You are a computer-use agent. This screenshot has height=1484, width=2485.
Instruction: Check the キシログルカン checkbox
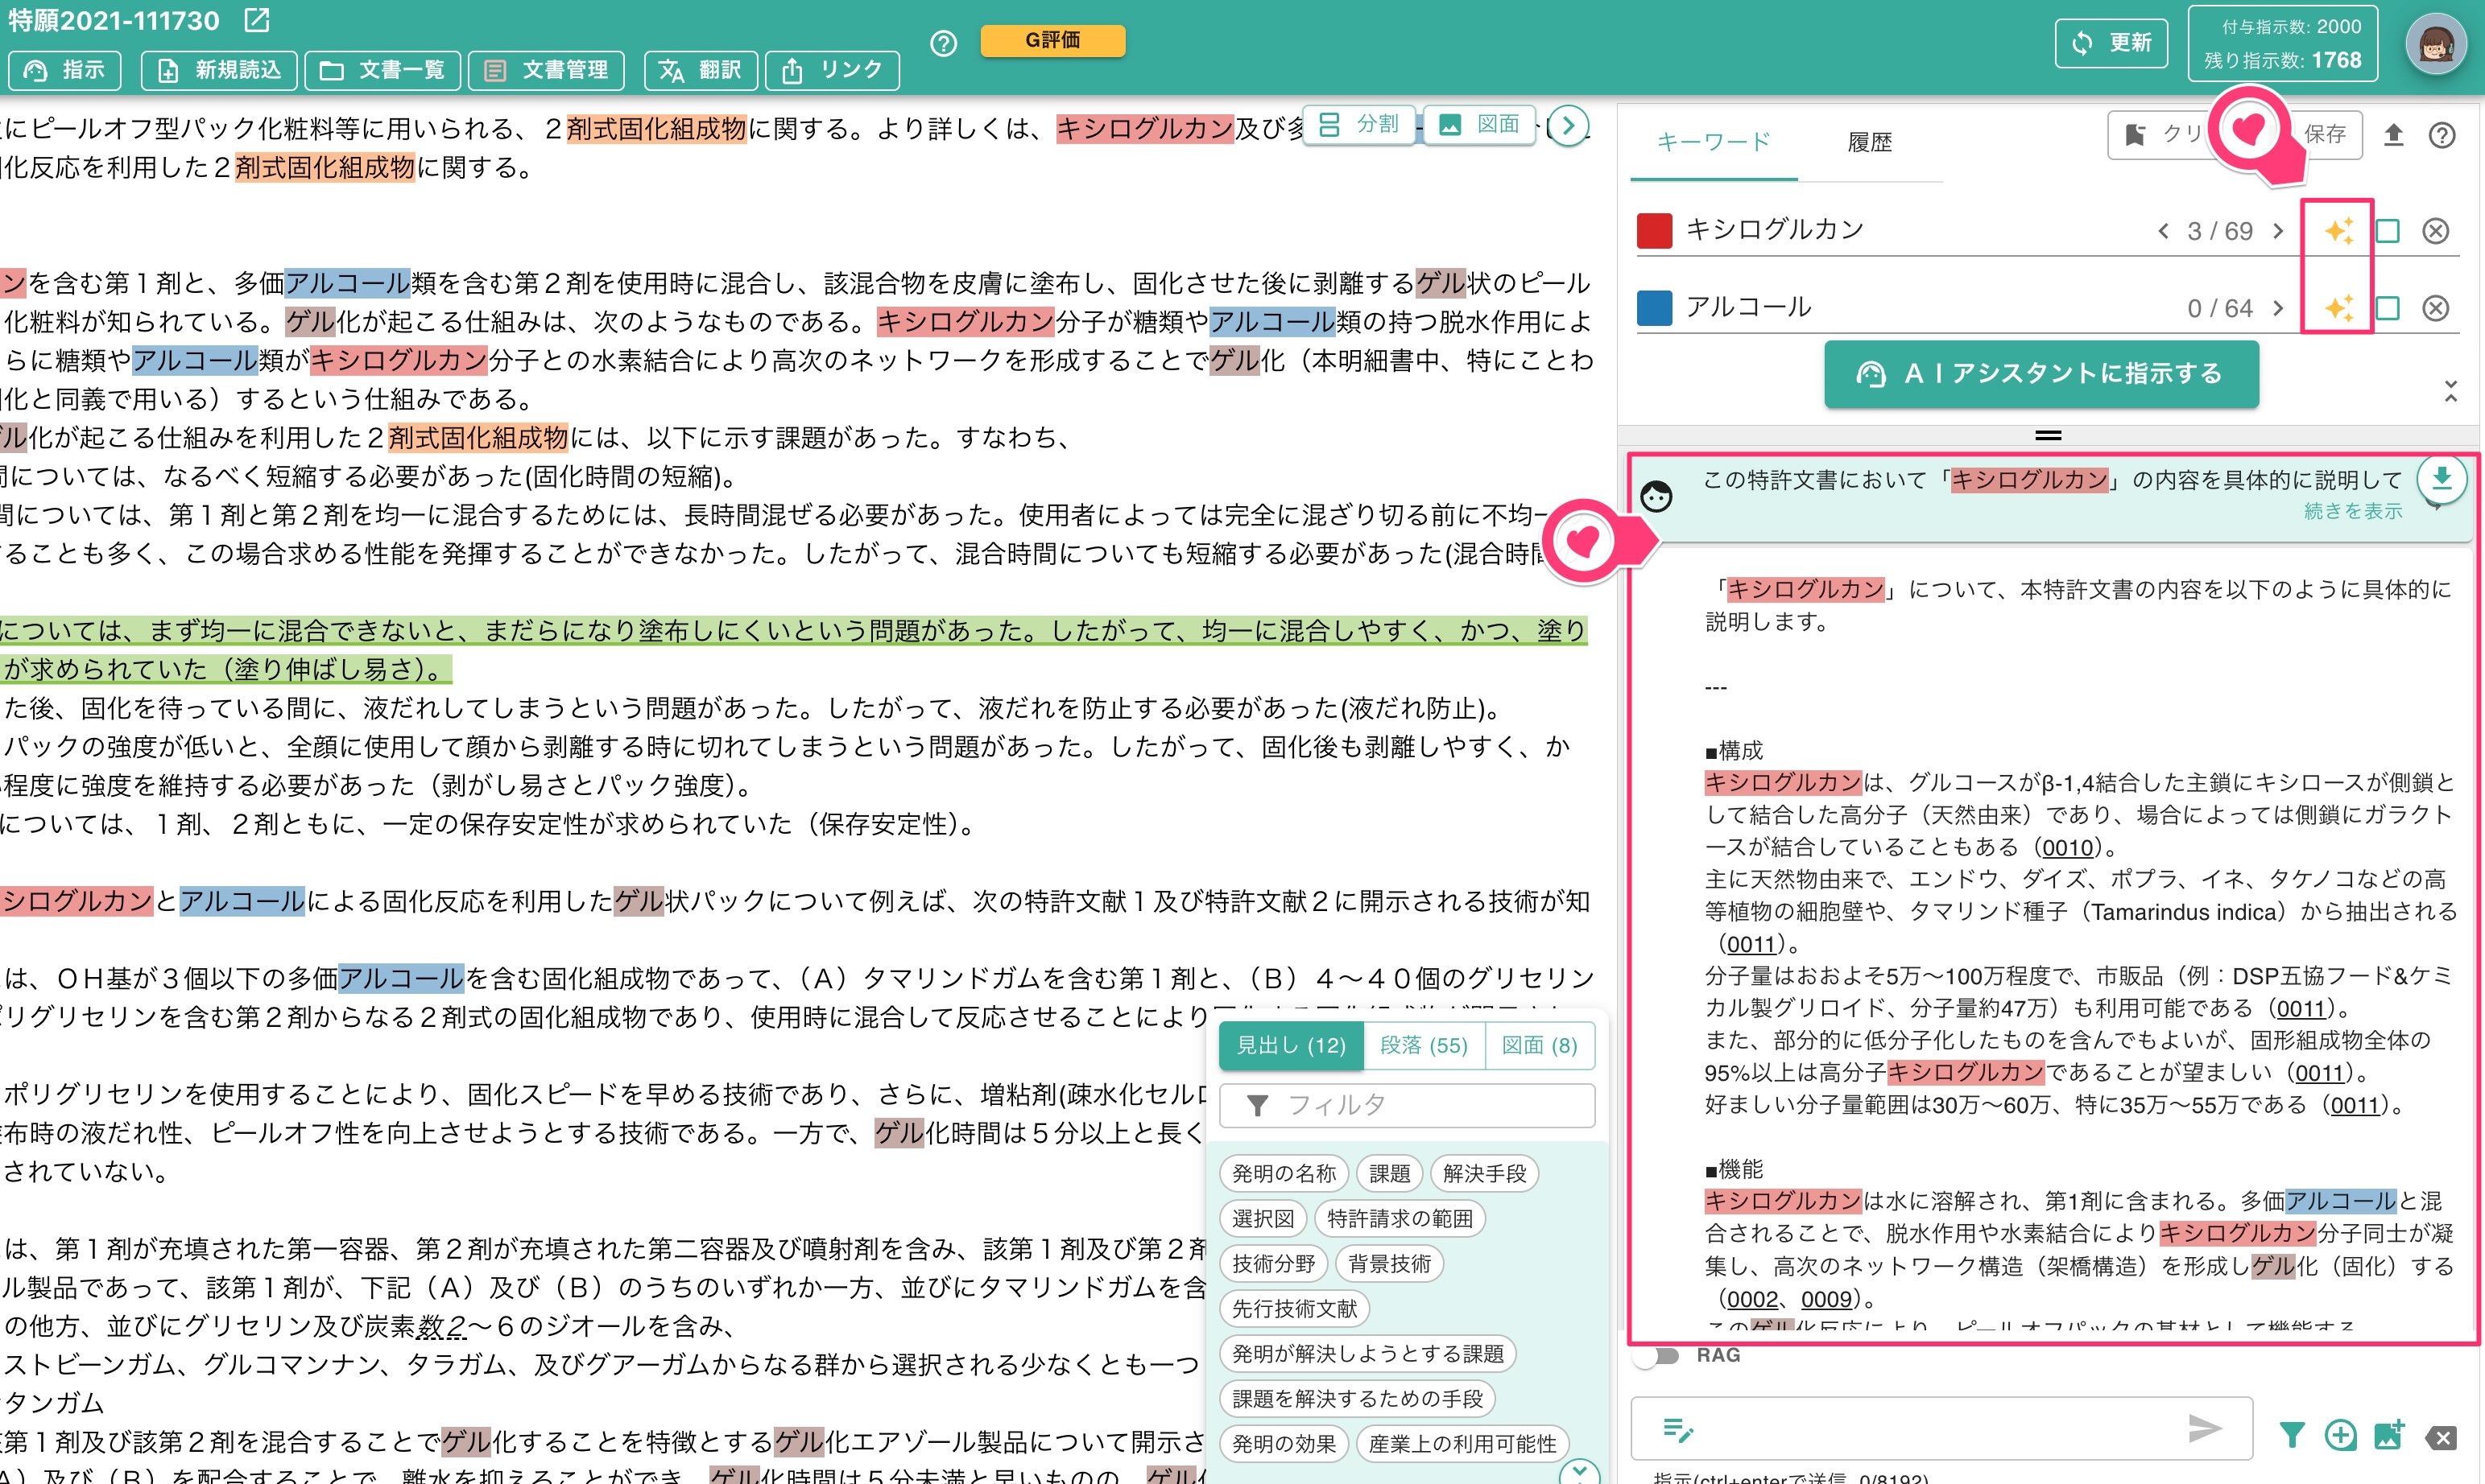click(x=2387, y=231)
